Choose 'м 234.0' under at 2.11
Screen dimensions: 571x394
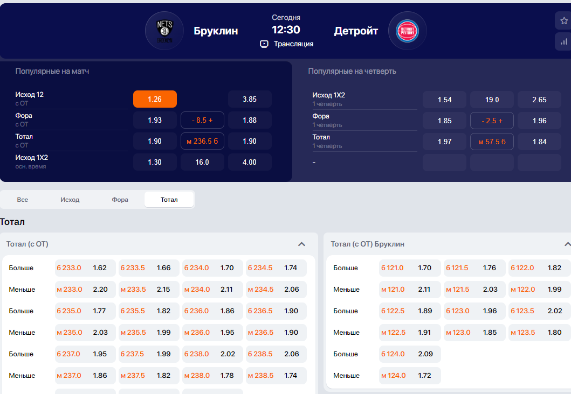point(212,290)
